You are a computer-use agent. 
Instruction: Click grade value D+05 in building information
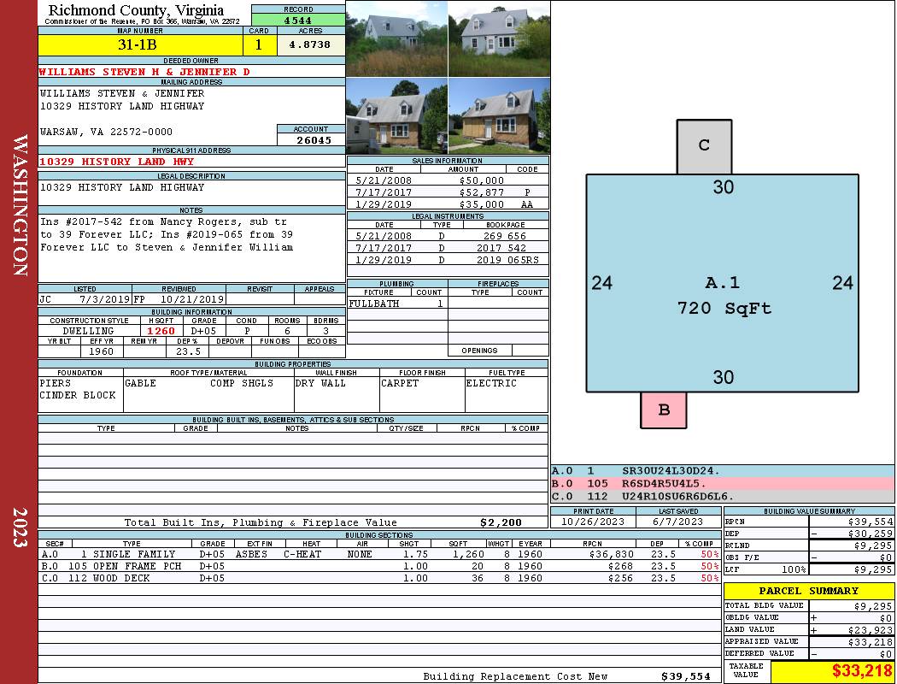pos(203,331)
